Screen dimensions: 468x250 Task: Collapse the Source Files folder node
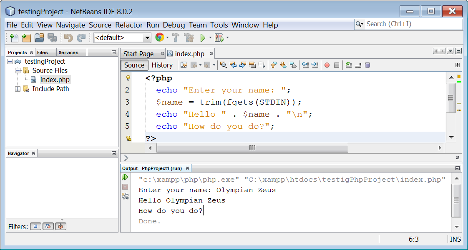[x=18, y=70]
